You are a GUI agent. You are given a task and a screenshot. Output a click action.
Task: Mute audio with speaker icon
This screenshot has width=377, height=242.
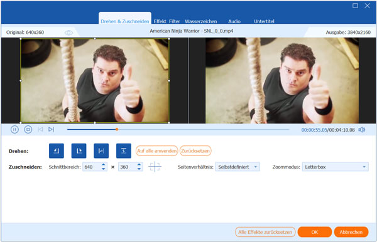point(362,130)
